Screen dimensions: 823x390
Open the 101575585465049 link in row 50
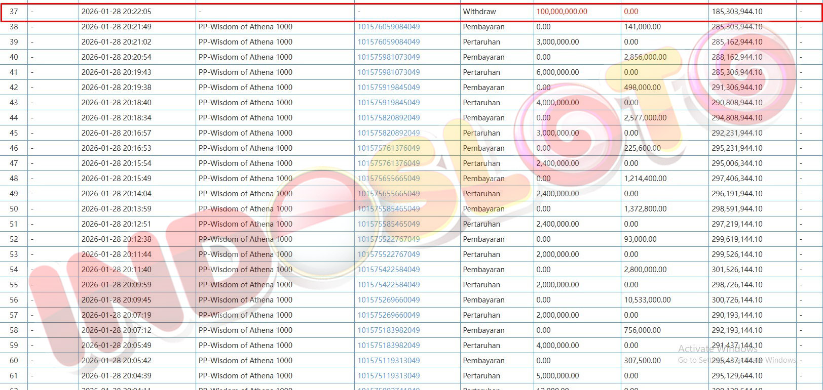point(388,209)
